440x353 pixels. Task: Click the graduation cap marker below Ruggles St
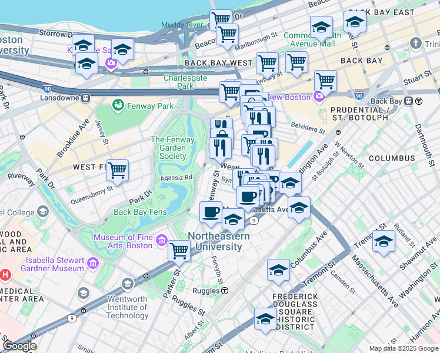coord(265,320)
